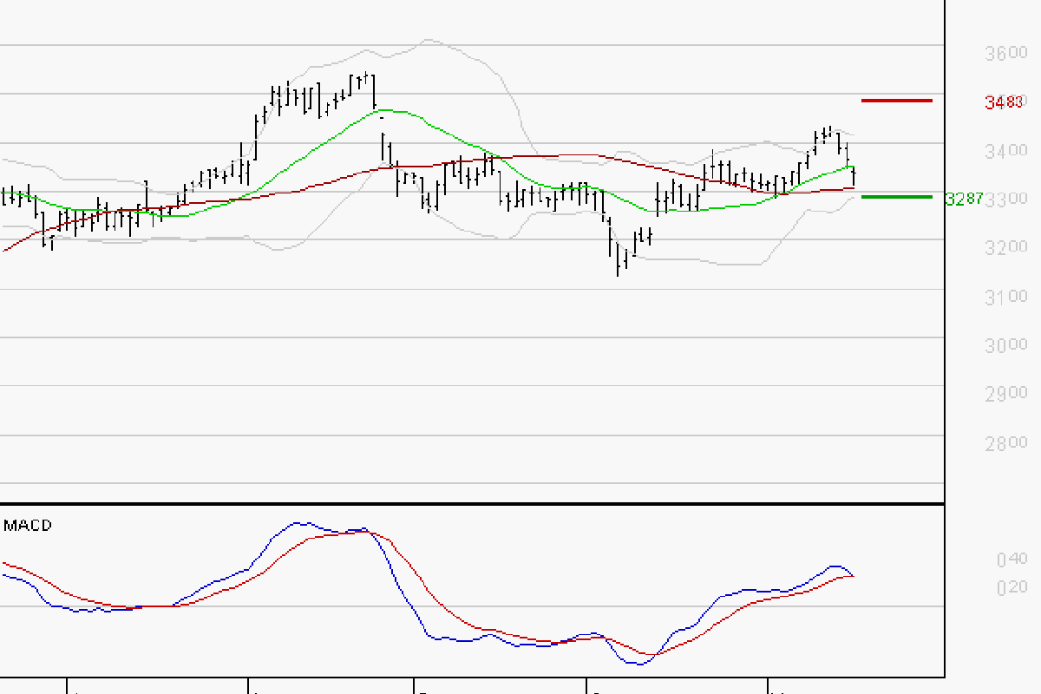The width and height of the screenshot is (1041, 694).
Task: Click the 3000 price axis label
Action: (1006, 346)
